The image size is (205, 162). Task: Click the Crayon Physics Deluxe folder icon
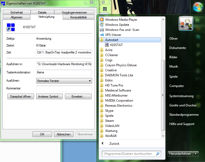(x=101, y=65)
